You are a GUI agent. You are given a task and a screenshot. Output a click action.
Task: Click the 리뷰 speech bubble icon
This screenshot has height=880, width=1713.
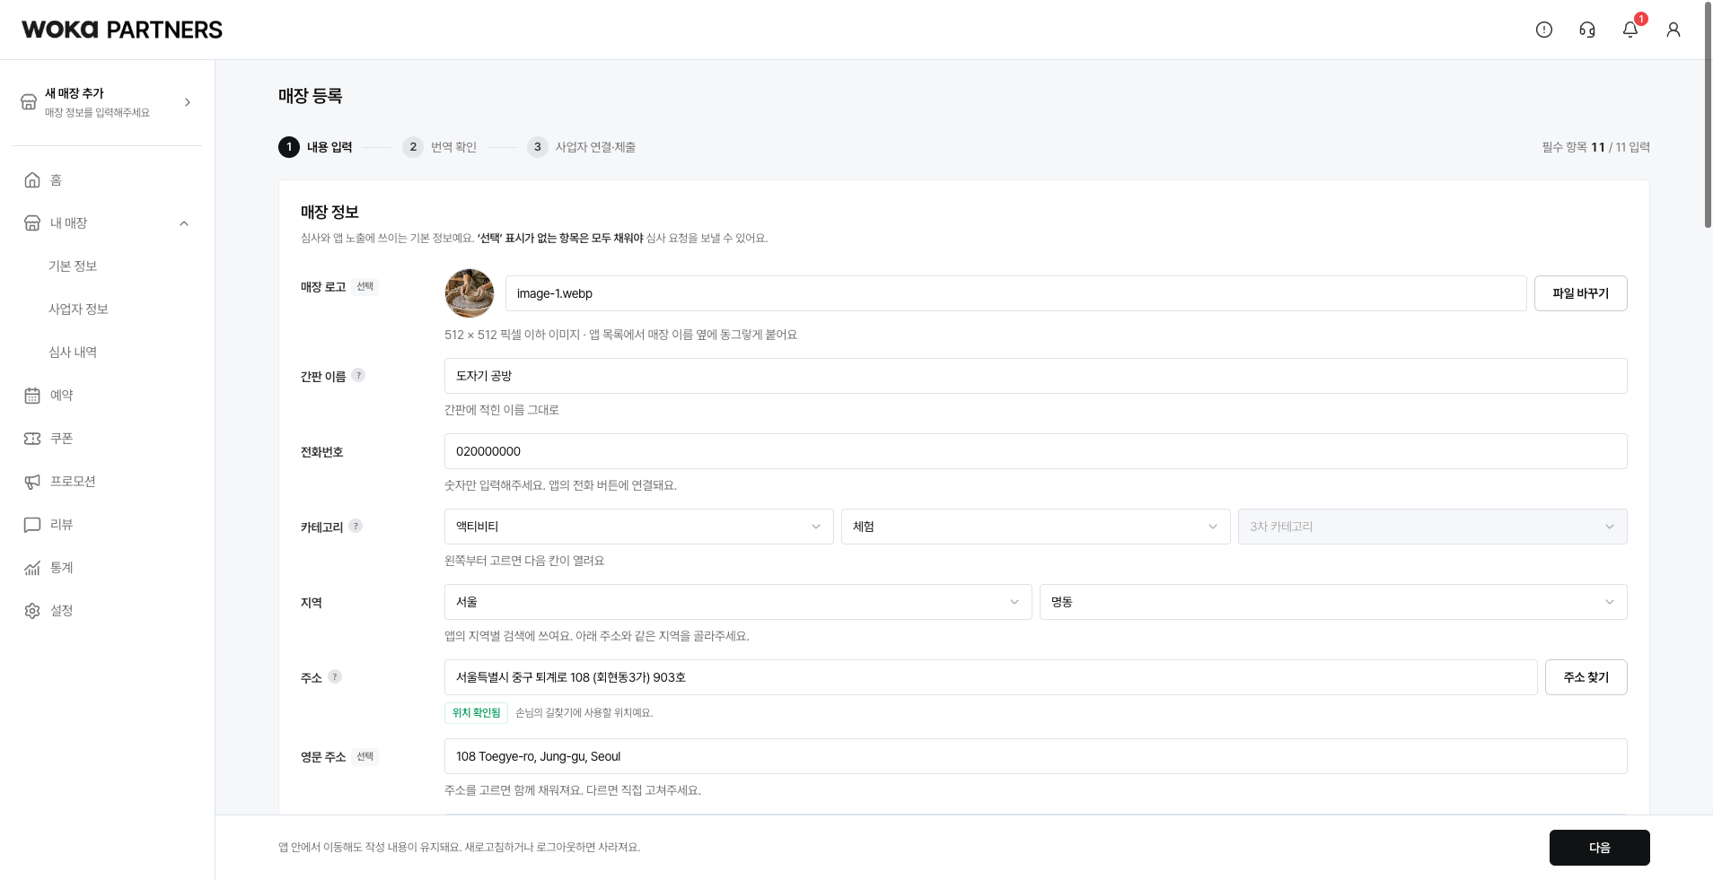point(32,525)
